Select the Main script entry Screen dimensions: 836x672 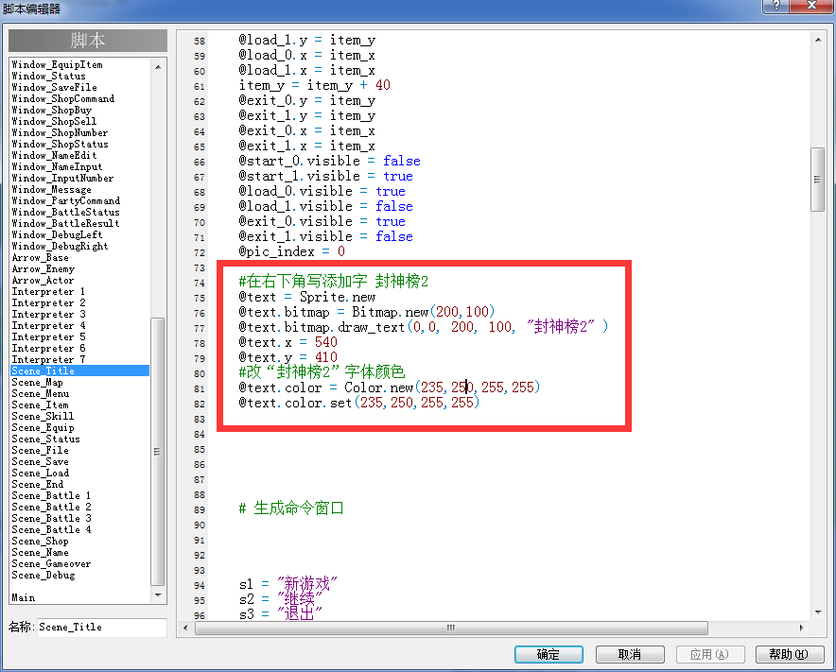click(x=80, y=598)
